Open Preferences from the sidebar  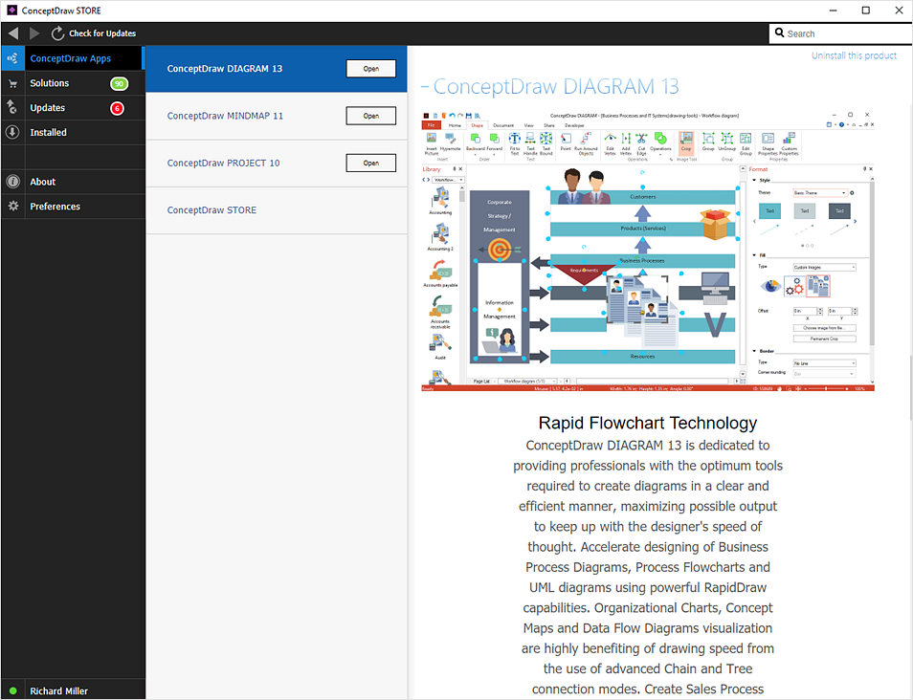click(x=72, y=206)
